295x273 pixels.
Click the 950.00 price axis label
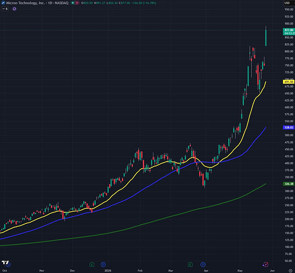pyautogui.click(x=289, y=9)
